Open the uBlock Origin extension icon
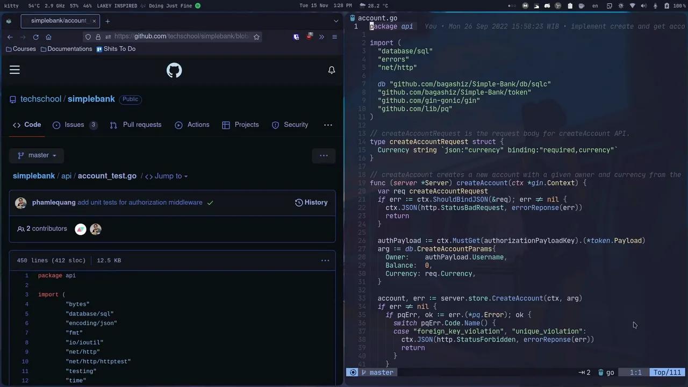 [310, 36]
